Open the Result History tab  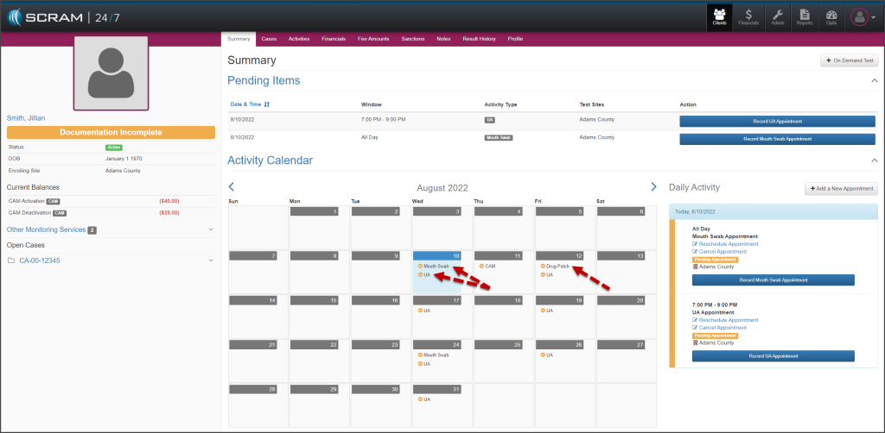479,39
